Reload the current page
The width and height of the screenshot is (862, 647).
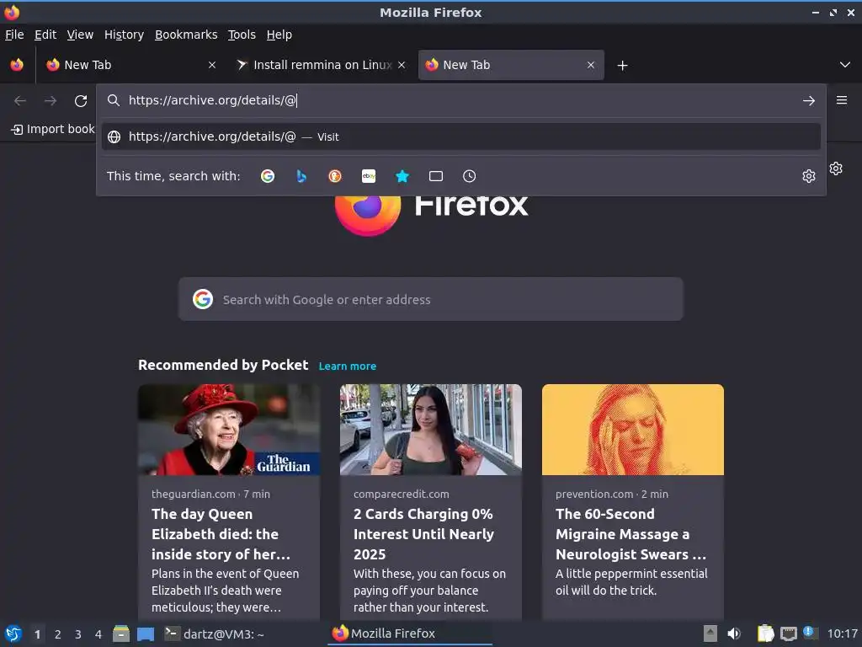click(x=81, y=101)
